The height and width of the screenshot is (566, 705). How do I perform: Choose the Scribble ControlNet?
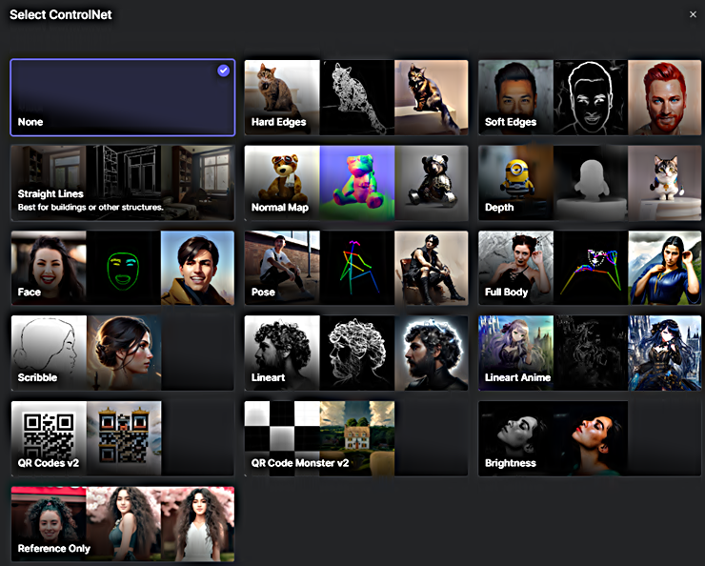pyautogui.click(x=122, y=353)
